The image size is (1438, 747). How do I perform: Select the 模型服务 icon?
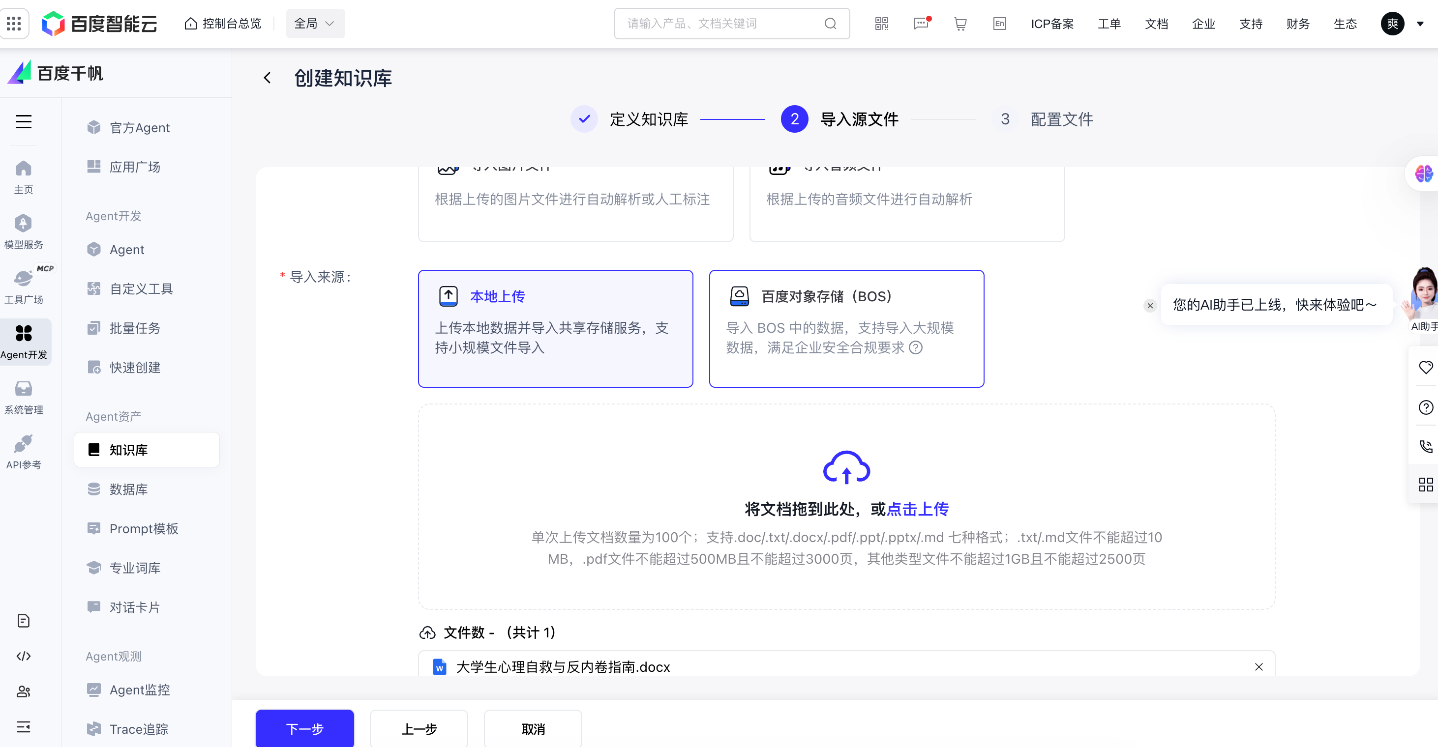tap(23, 230)
